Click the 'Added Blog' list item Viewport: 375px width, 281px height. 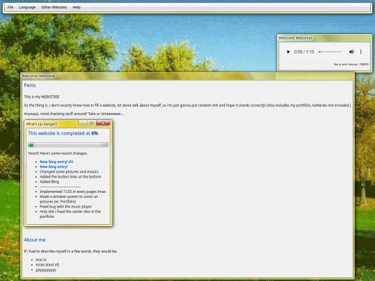point(49,182)
